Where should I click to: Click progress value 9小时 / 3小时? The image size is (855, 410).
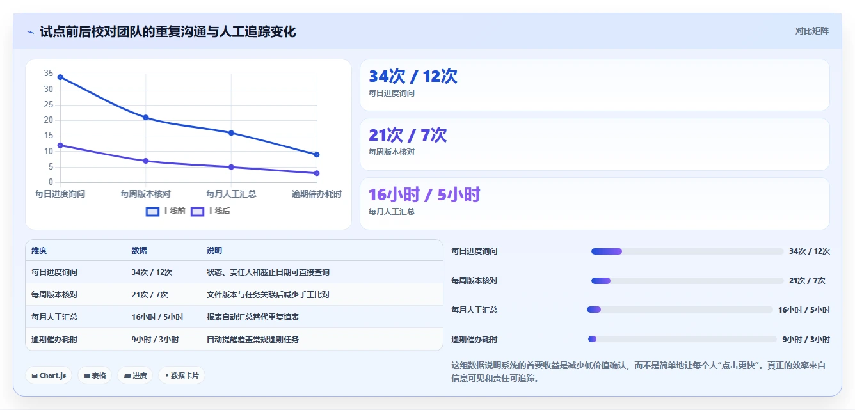tap(806, 340)
